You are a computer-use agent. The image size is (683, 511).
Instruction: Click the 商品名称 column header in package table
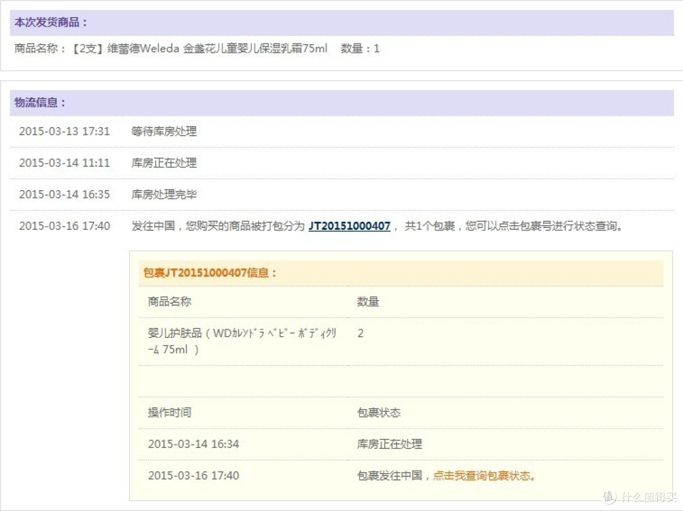click(169, 301)
